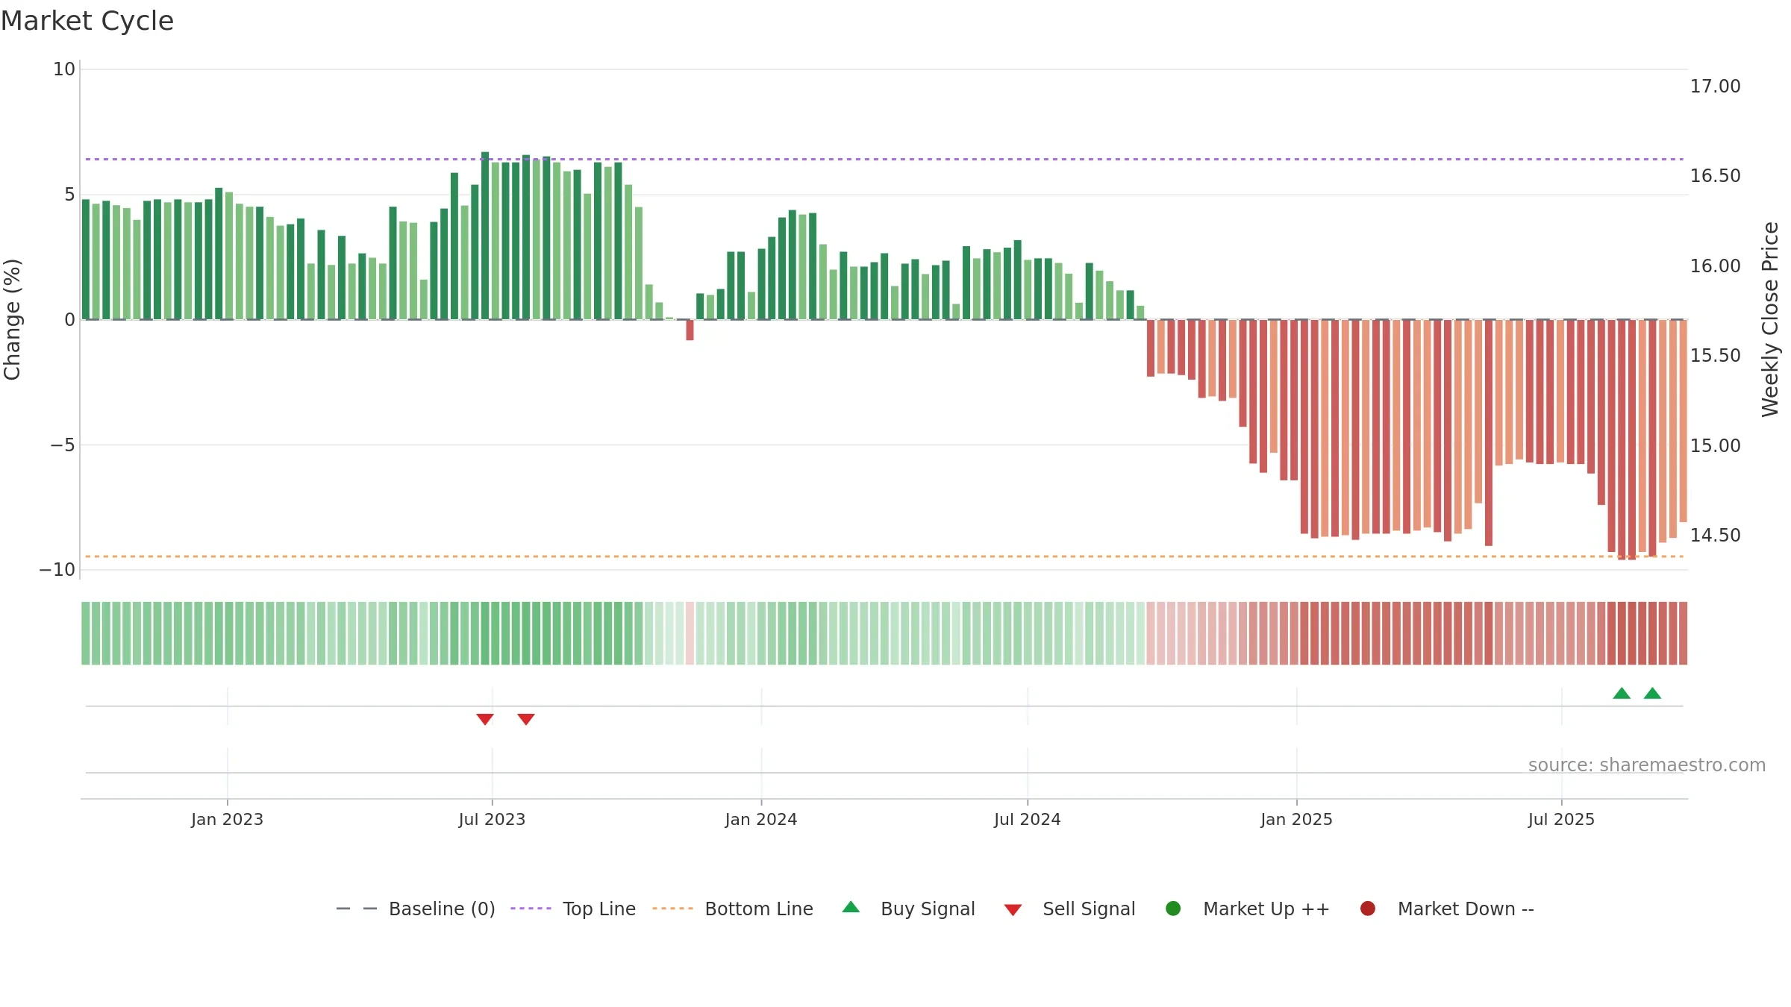Click the purple dotted Top Line legend swatch
The width and height of the screenshot is (1791, 1007).
(x=531, y=909)
